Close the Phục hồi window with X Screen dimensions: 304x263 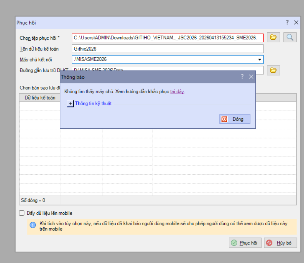click(296, 22)
